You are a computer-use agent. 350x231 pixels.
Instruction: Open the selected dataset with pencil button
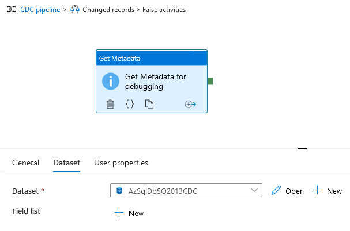pos(287,191)
